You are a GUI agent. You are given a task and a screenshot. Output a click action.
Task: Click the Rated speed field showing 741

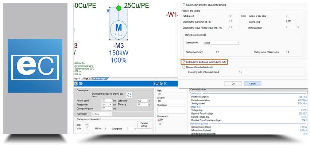tap(234, 16)
